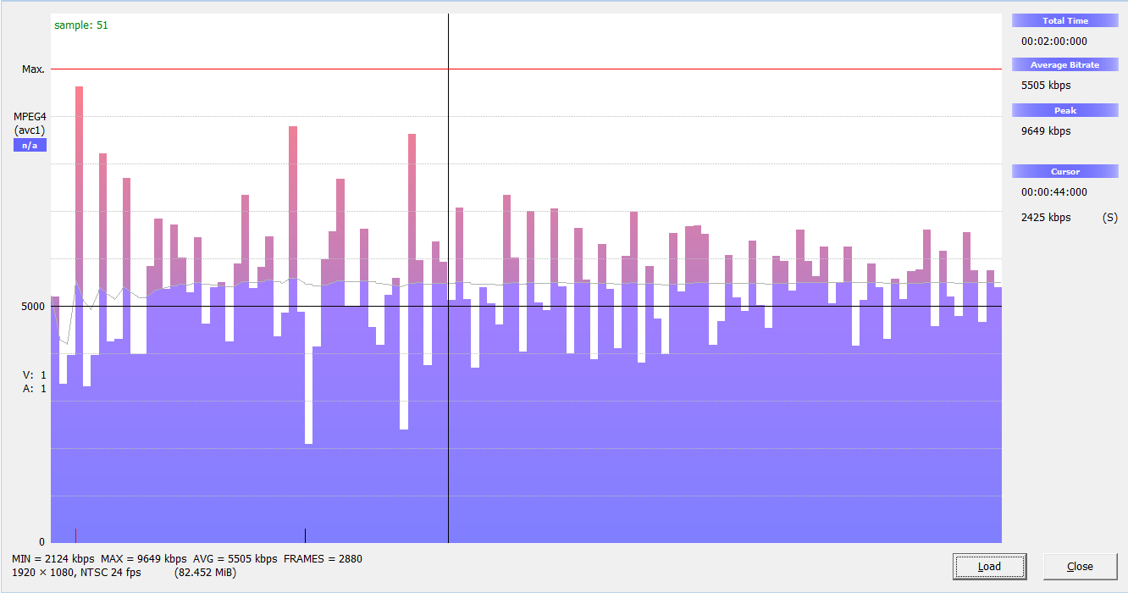Click FRAMES = 2880 status text
Viewport: 1128px width, 593px height.
pos(323,558)
